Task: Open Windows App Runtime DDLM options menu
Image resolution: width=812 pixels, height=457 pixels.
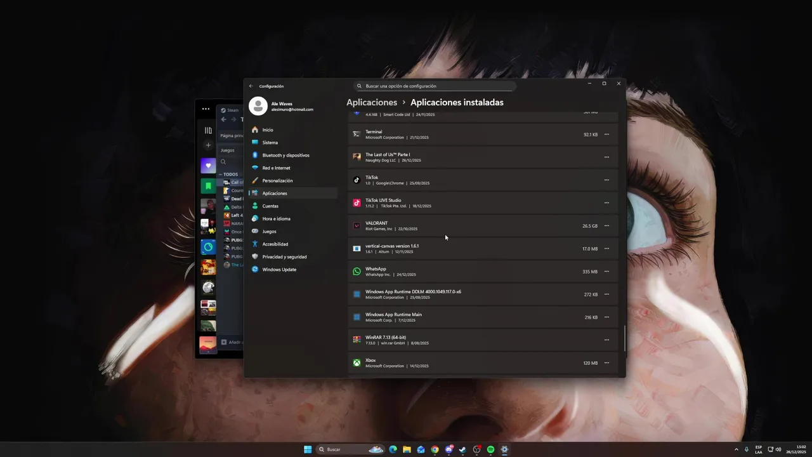Action: (x=606, y=295)
